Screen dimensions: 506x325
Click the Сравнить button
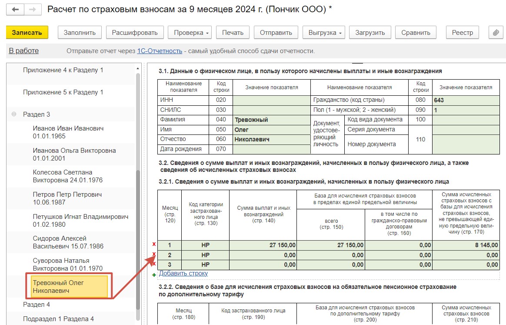tap(416, 33)
